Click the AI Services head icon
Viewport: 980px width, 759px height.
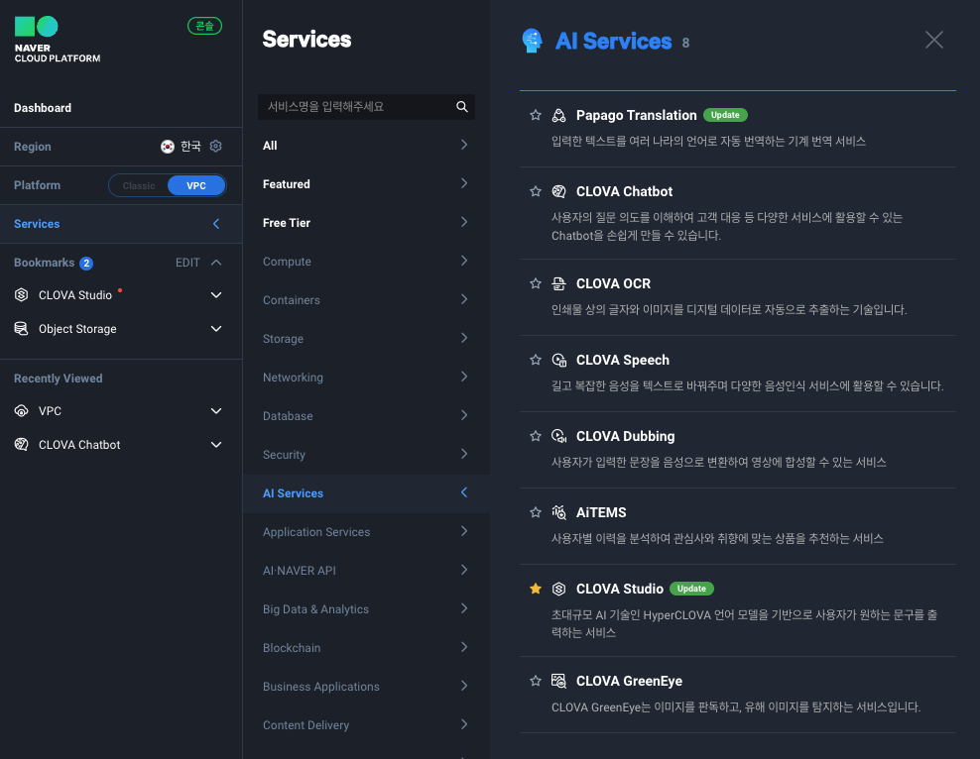pos(532,41)
